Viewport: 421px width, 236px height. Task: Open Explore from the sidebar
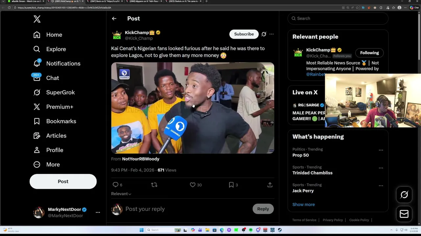coord(50,49)
